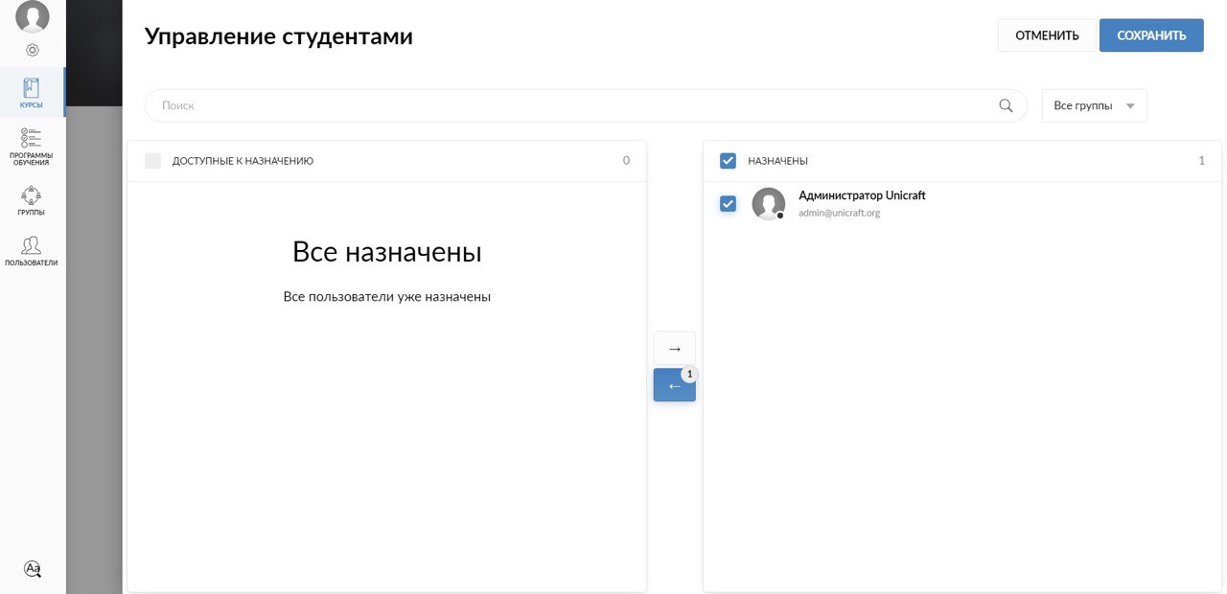This screenshot has width=1227, height=594.
Task: Click the language Aa icon
Action: pos(33,568)
